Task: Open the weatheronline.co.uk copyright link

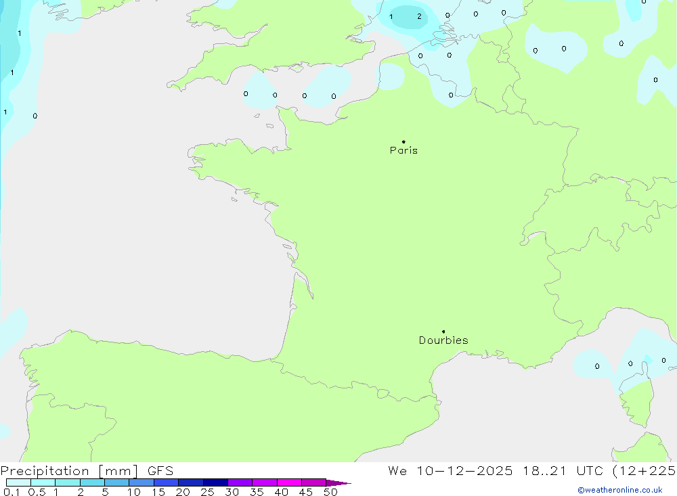Action: [x=619, y=490]
